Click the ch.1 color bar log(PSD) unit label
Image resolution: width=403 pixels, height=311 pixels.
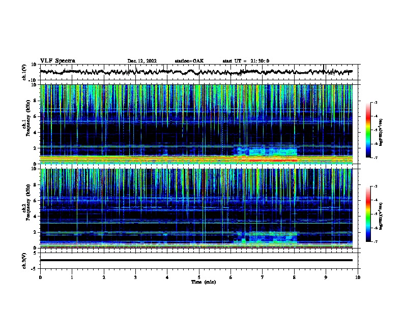(x=381, y=132)
